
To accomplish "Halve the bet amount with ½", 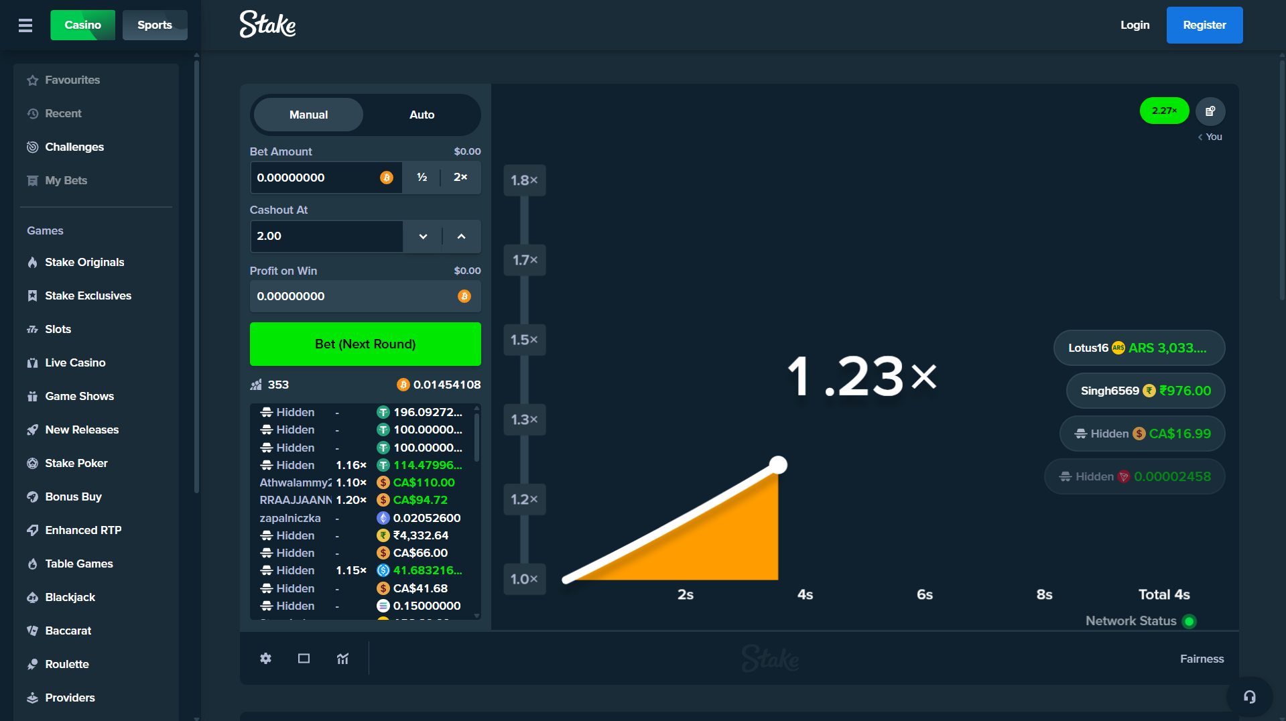I will click(x=422, y=178).
